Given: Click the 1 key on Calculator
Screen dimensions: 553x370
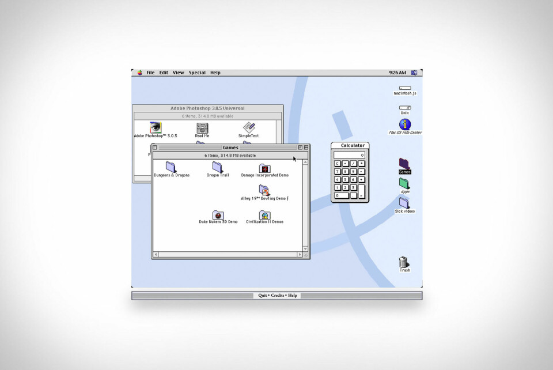Looking at the screenshot, I should point(338,187).
